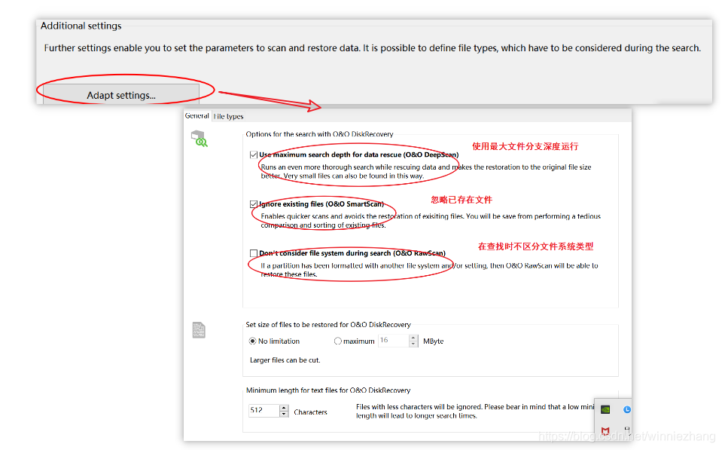Click 'Runs an even more thorough search' description
This screenshot has width=722, height=450.
[x=426, y=171]
